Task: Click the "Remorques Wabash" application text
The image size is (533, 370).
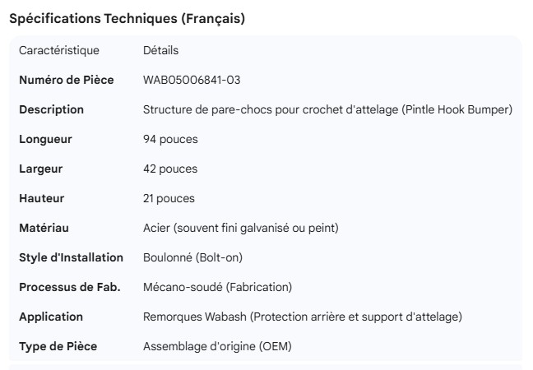Action: point(302,317)
